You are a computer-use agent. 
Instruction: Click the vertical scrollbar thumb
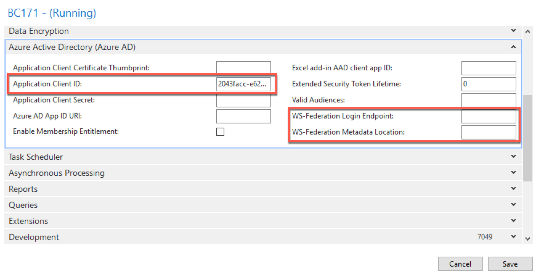coord(528,138)
